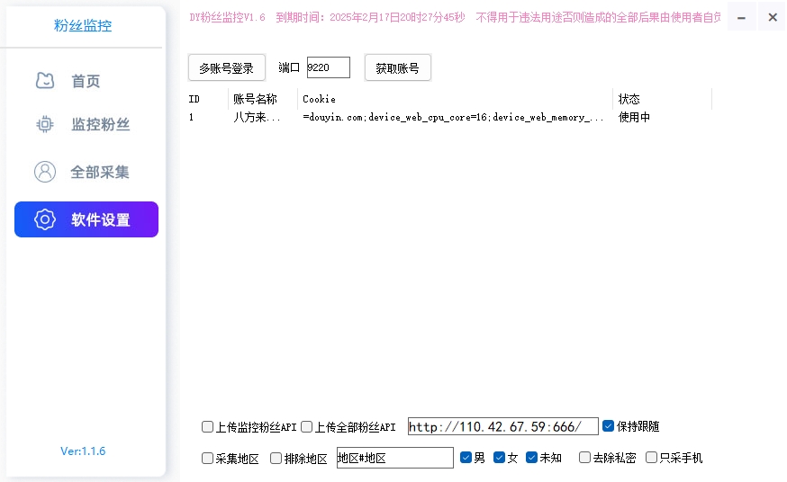Image resolution: width=787 pixels, height=482 pixels.
Task: Switch to the 全部采集 page
Action: (99, 172)
